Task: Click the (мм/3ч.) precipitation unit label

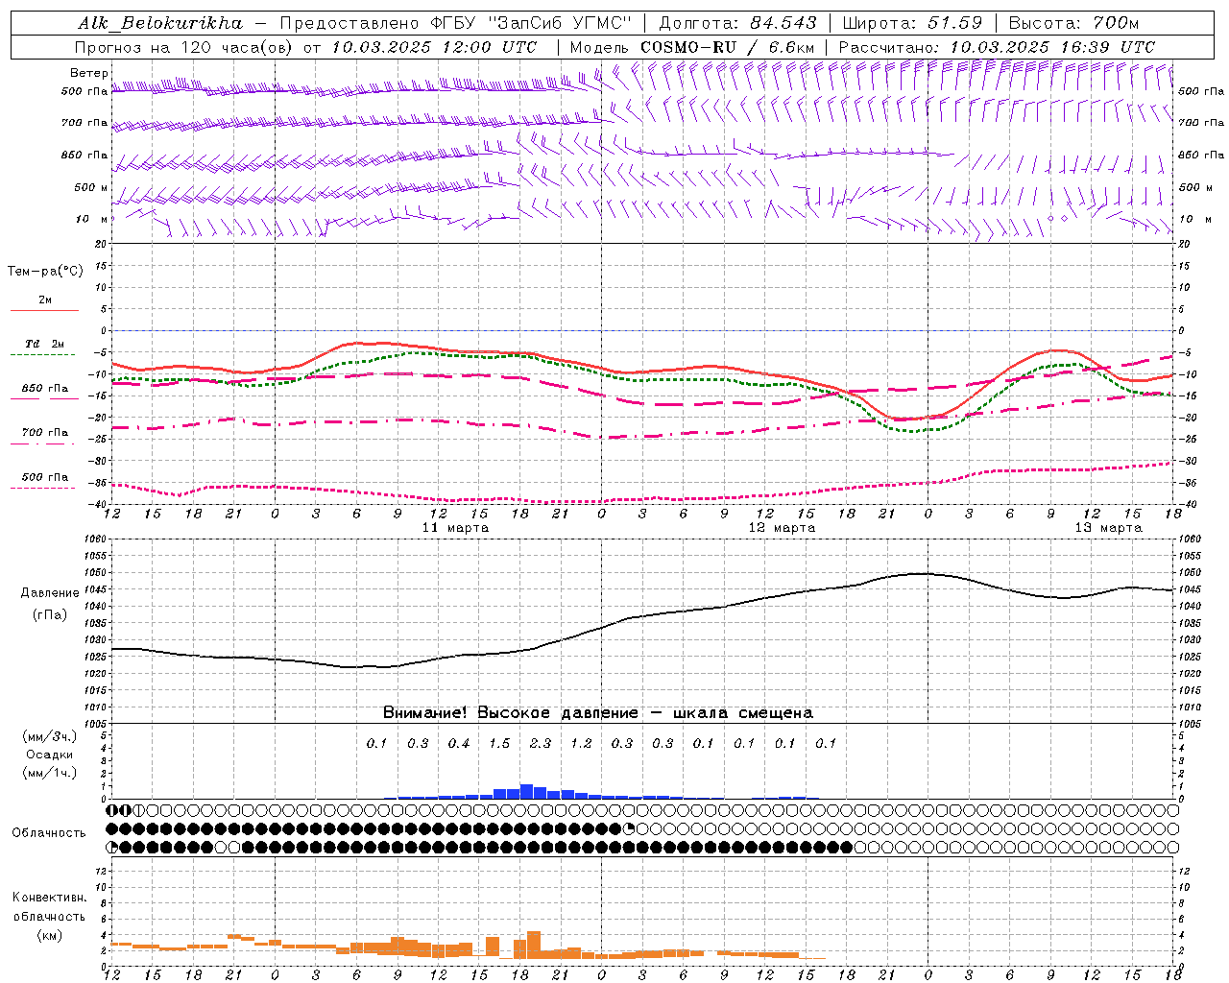Action: (x=50, y=737)
